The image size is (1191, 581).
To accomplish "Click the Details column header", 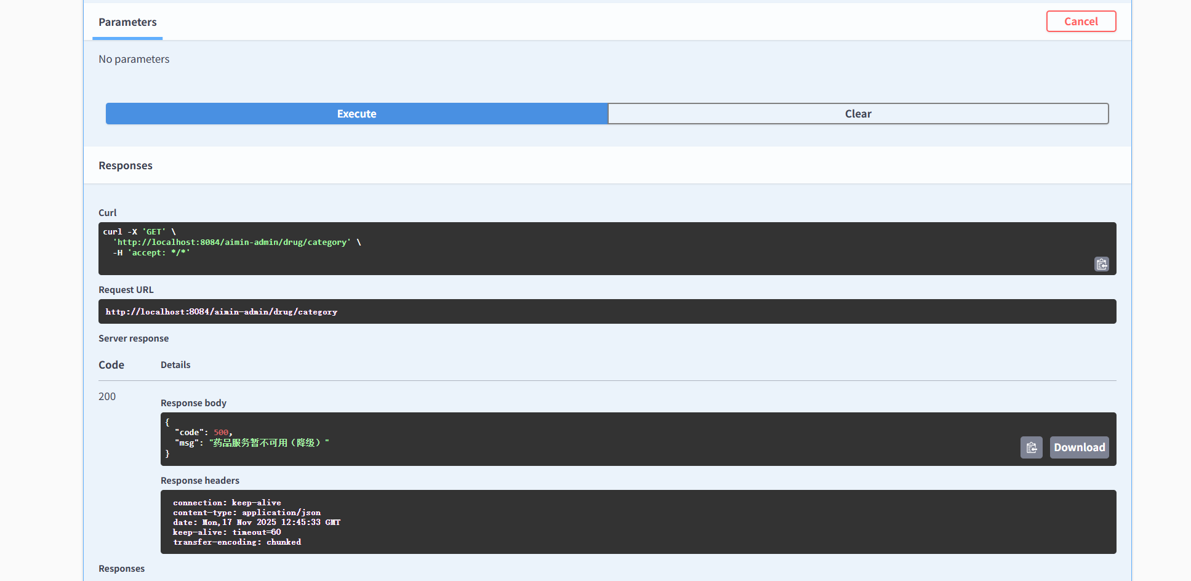I will pyautogui.click(x=175, y=365).
